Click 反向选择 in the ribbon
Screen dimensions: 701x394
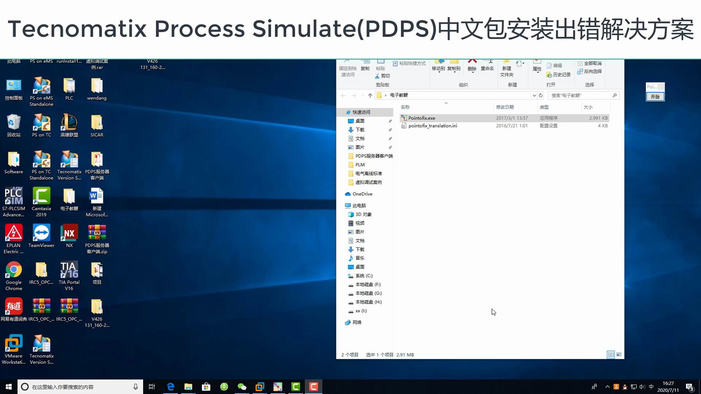point(590,72)
